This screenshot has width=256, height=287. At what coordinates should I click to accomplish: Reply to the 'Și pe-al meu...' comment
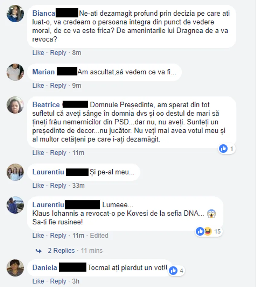pyautogui.click(x=58, y=185)
